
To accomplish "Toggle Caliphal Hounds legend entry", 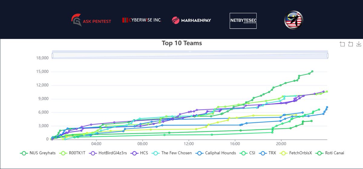I will click(216, 153).
